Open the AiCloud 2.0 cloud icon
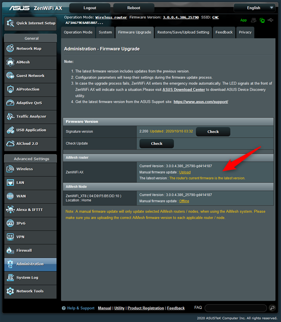 point(10,143)
